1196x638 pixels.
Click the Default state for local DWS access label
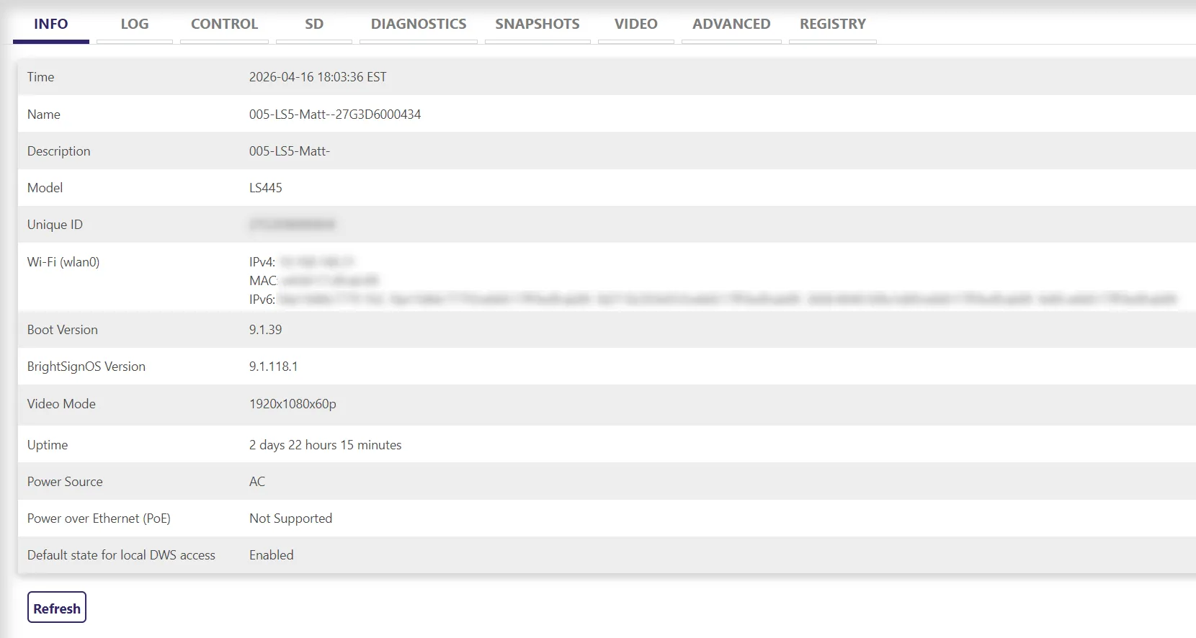tap(121, 555)
